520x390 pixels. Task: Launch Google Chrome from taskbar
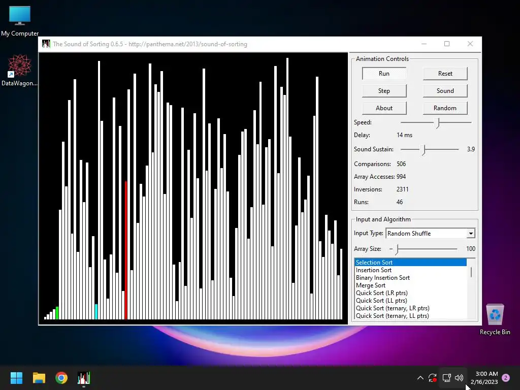pos(61,378)
